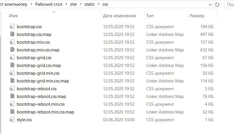Click the search field beside the address bar
The width and height of the screenshot is (234, 135).
click(x=229, y=5)
